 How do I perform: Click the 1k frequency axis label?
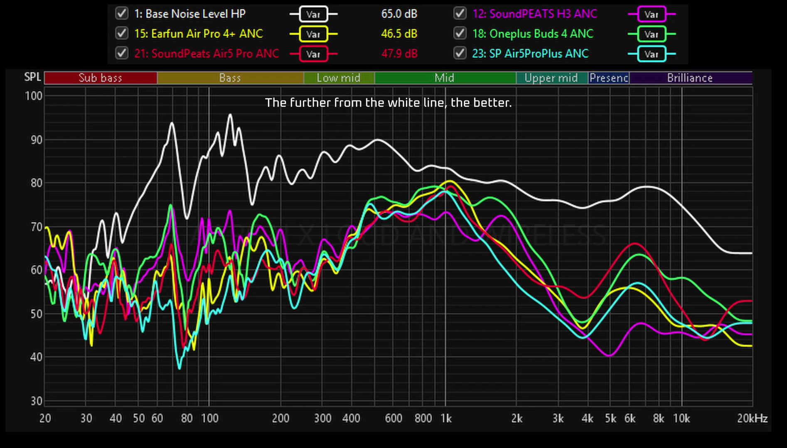pos(446,418)
